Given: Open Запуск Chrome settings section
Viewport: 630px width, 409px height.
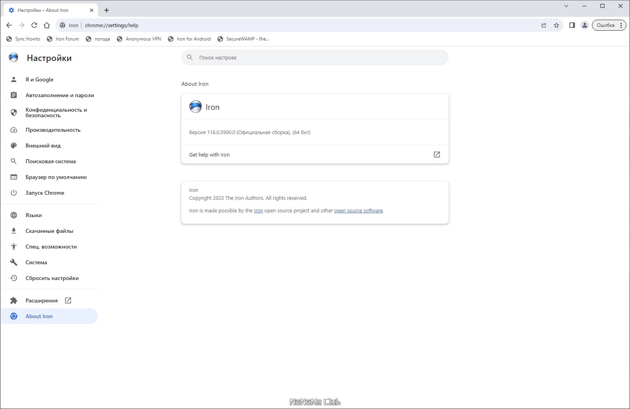Looking at the screenshot, I should click(x=49, y=193).
